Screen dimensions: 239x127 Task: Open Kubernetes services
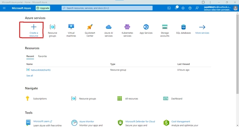click(x=128, y=30)
